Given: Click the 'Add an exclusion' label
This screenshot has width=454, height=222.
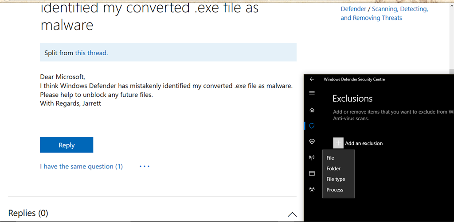Looking at the screenshot, I should click(364, 143).
